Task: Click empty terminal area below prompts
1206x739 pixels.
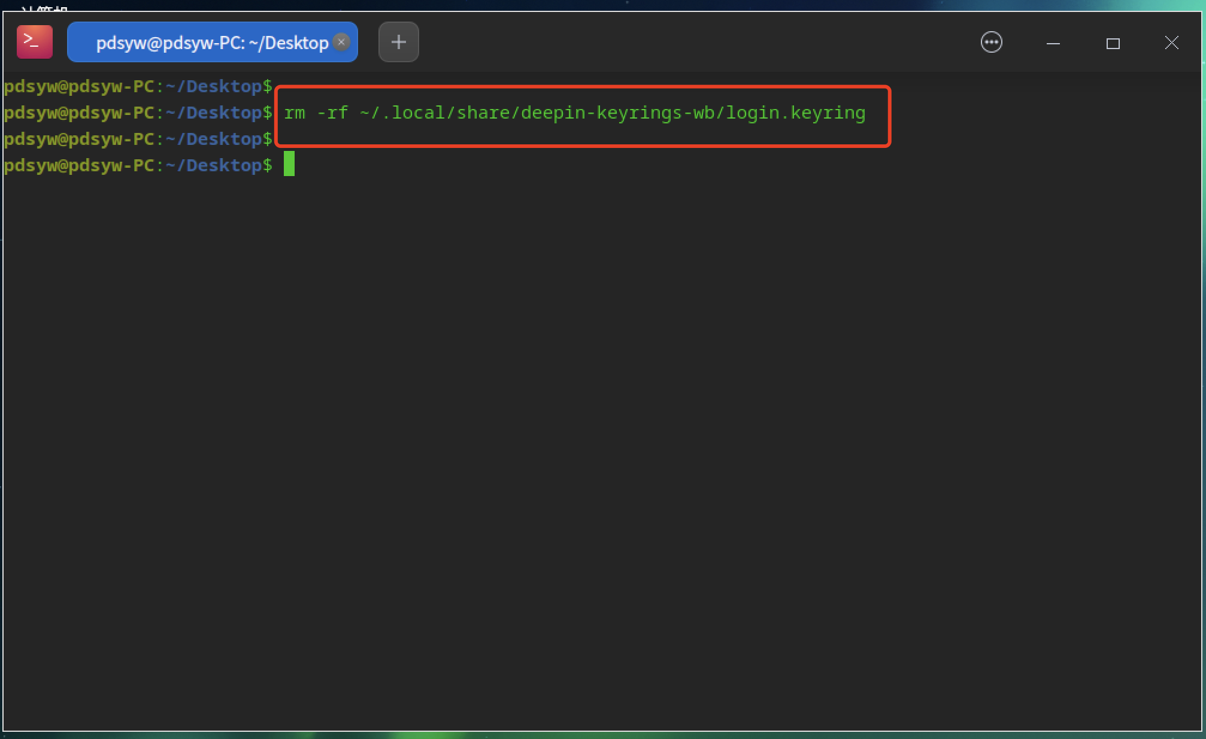Action: point(599,449)
